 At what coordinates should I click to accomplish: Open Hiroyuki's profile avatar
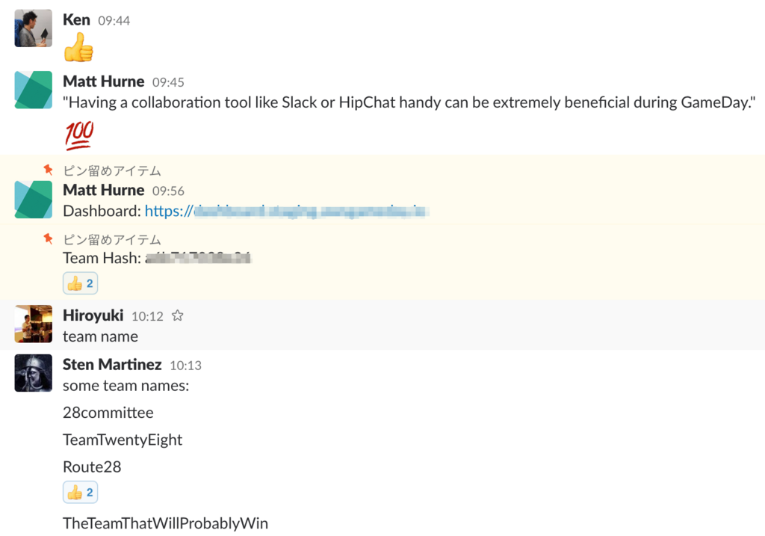click(x=33, y=324)
